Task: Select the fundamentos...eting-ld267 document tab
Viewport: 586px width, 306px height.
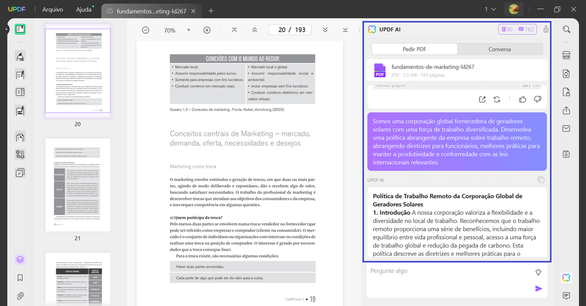Action: (151, 11)
